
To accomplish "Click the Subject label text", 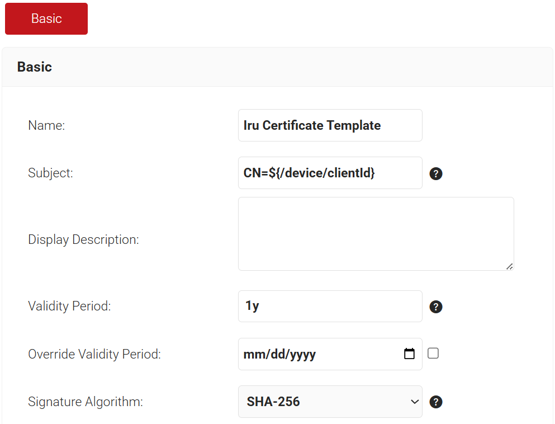I will click(x=51, y=173).
